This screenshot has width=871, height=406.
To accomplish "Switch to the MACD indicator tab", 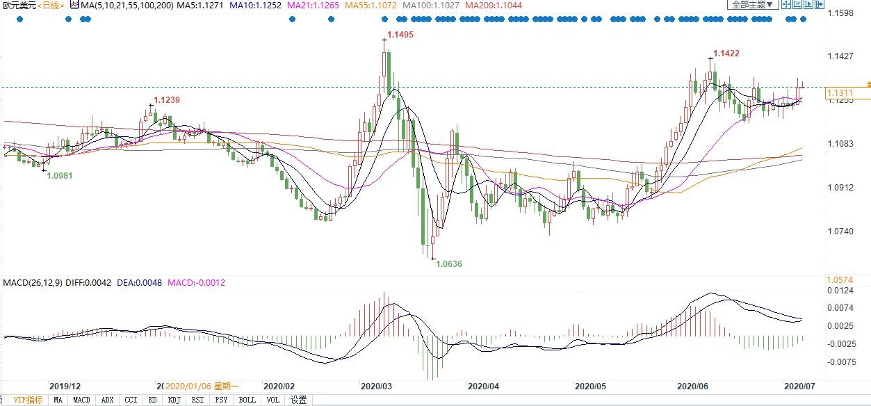I will (82, 400).
